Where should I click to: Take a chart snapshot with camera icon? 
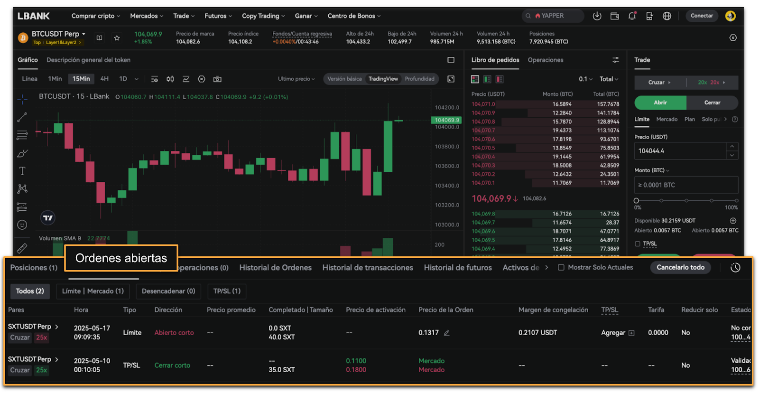217,79
